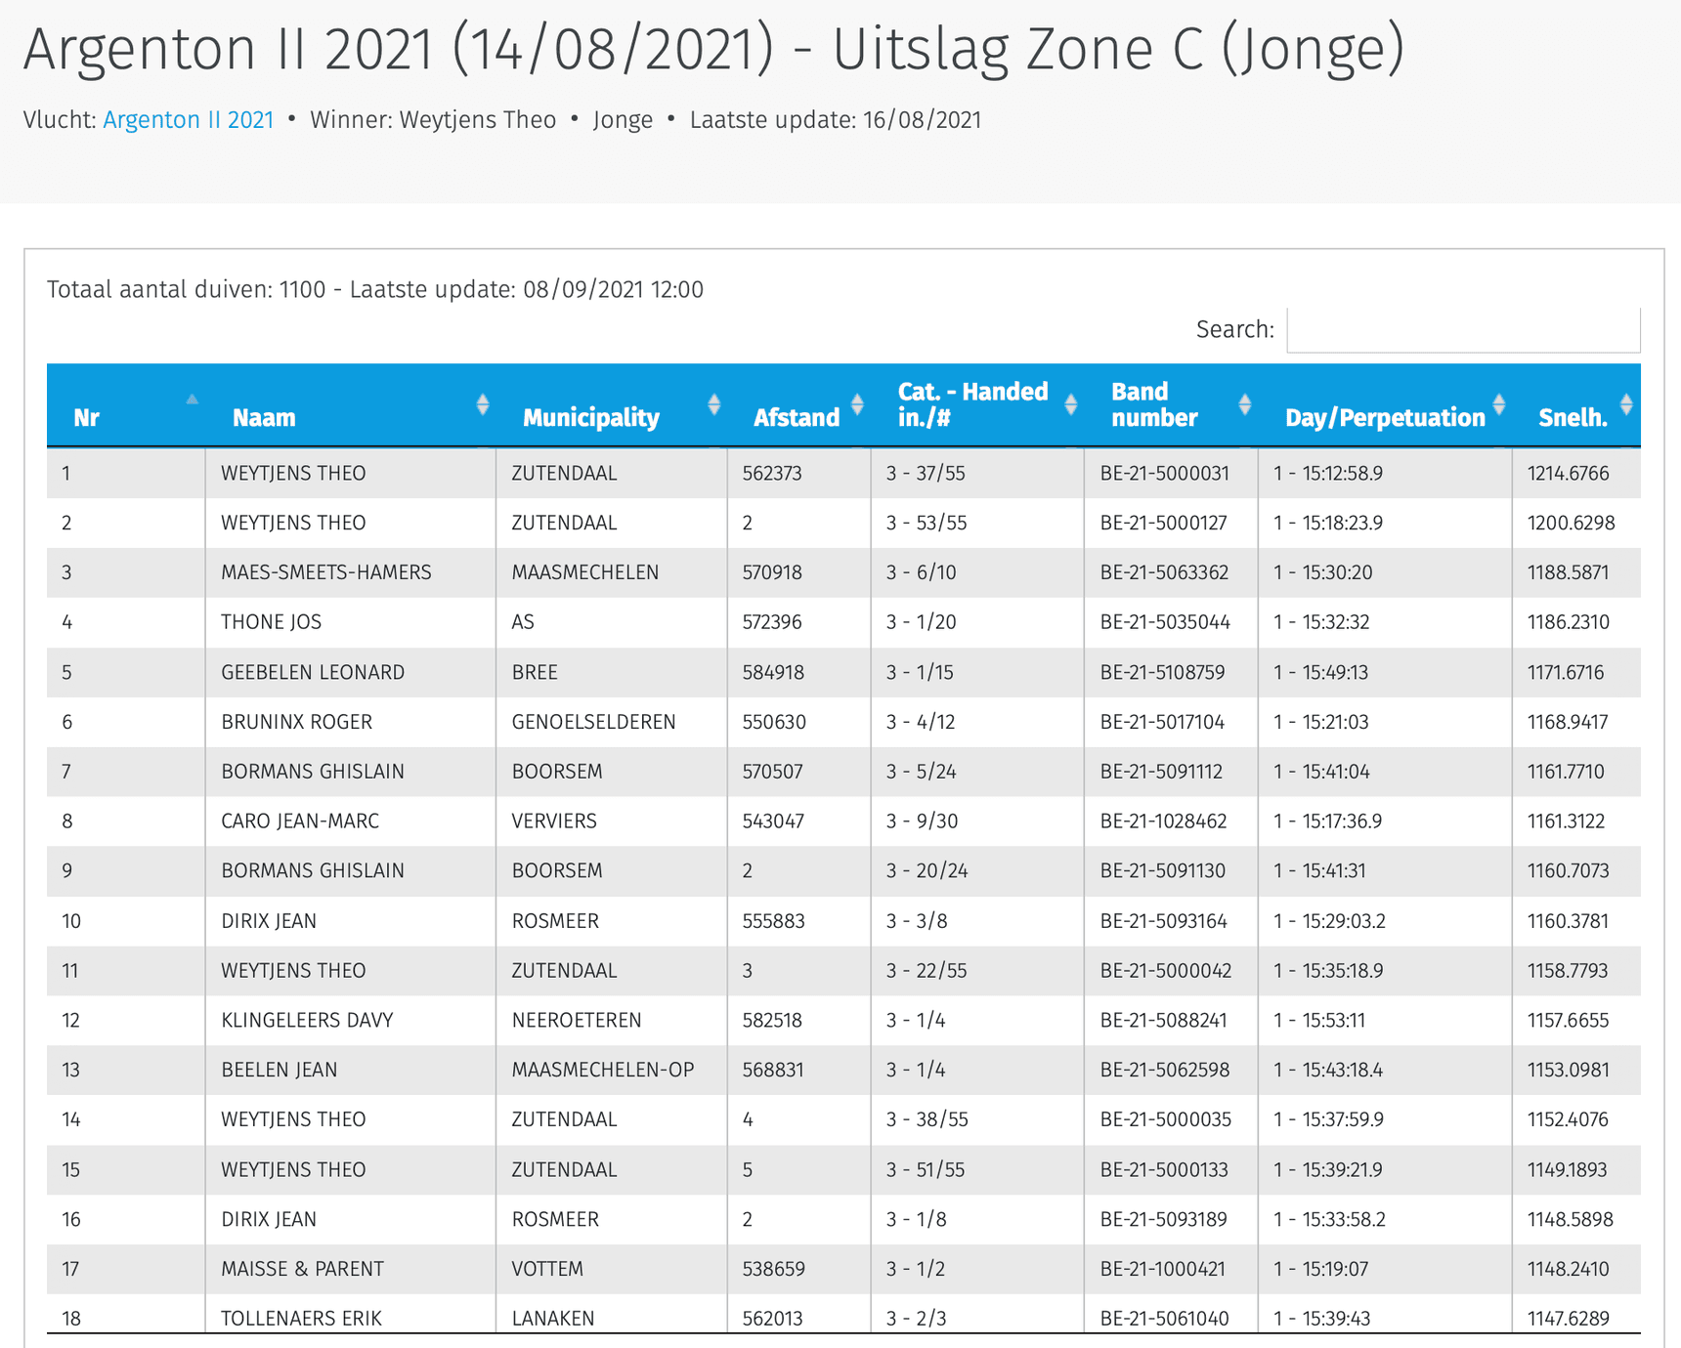Open the Argenton II 2021 flight link

tap(188, 120)
